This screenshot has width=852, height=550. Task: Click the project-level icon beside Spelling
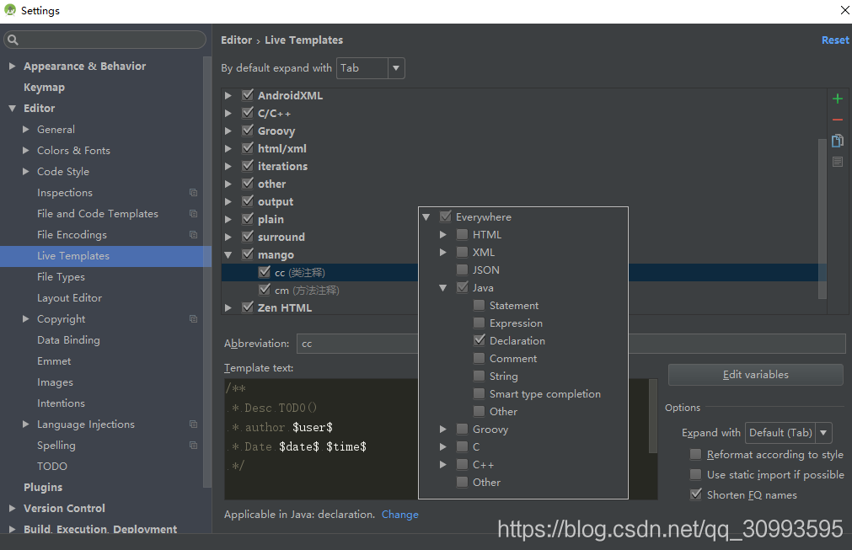tap(193, 446)
